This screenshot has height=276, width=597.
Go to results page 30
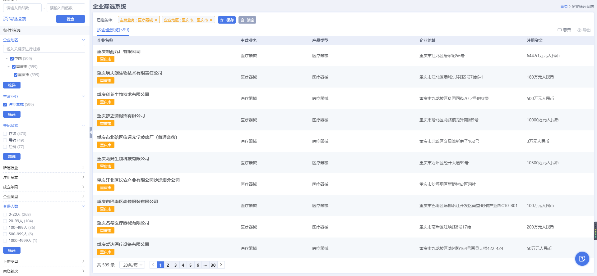[213, 265]
